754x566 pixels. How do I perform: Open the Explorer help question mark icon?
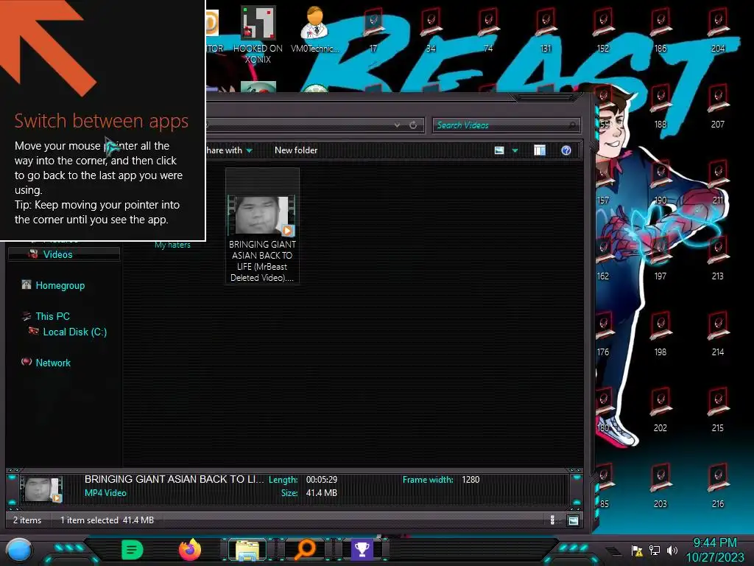pyautogui.click(x=566, y=150)
